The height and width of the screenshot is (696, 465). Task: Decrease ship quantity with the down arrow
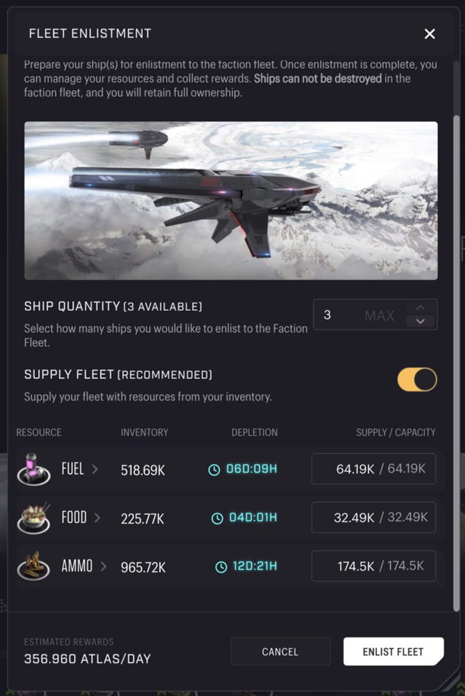coord(420,321)
